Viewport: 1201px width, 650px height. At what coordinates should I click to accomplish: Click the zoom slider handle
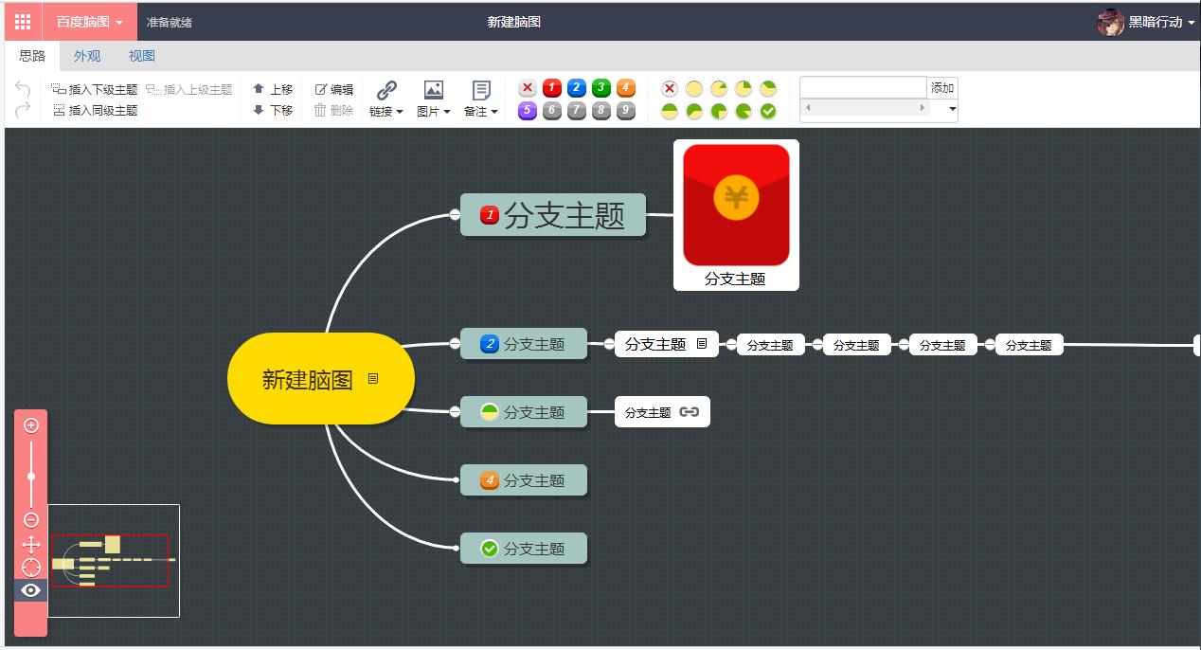click(31, 474)
